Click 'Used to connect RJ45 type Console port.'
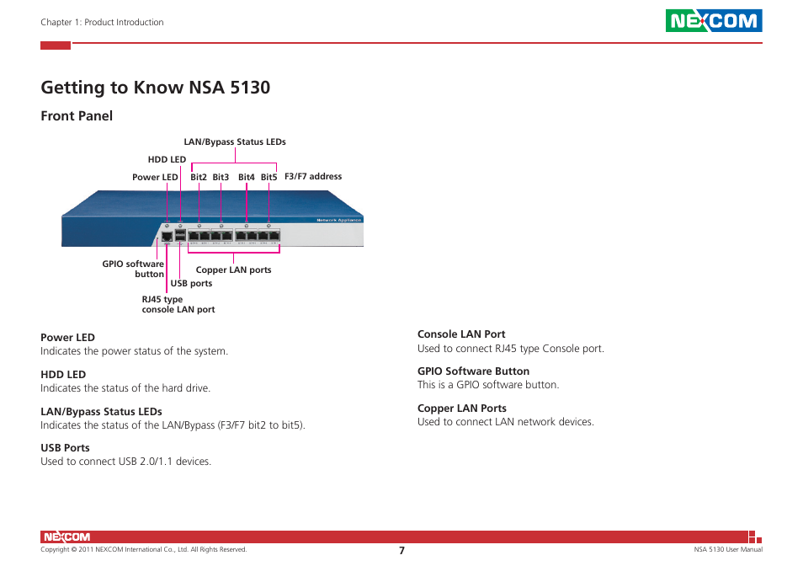Viewport: 803px width, 566px height. tap(511, 349)
